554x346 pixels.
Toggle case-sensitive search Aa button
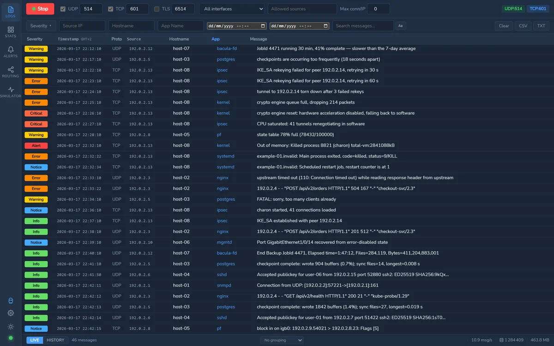pos(400,26)
